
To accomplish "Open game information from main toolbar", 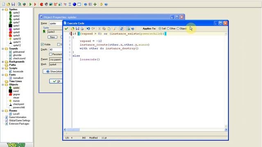I will 86,4.
